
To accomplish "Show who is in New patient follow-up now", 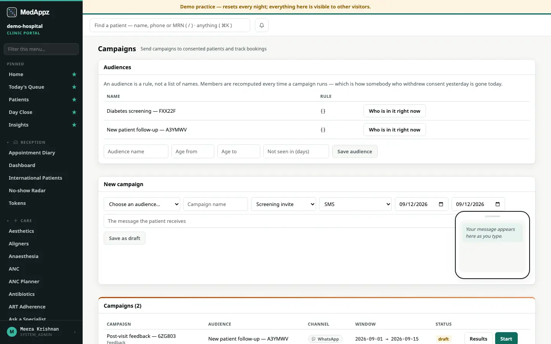I will tap(395, 130).
